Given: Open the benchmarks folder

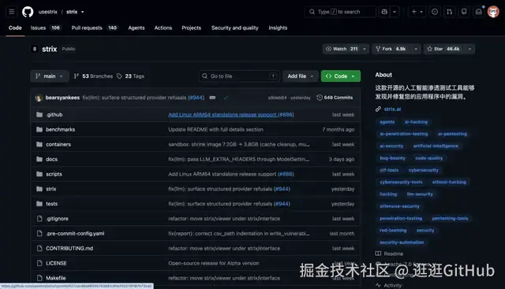Looking at the screenshot, I should pos(60,130).
